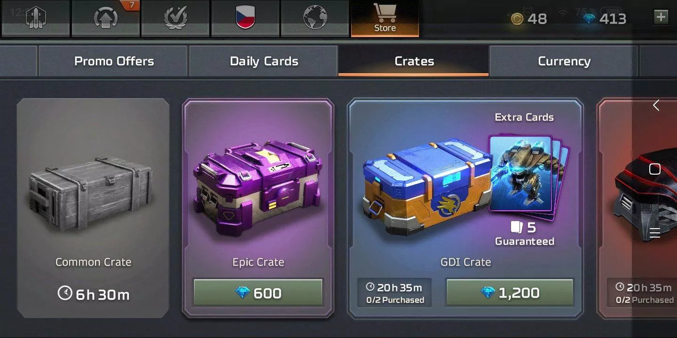Screen dimensions: 677x338
Task: Tap the gold coin balance 48
Action: click(529, 19)
